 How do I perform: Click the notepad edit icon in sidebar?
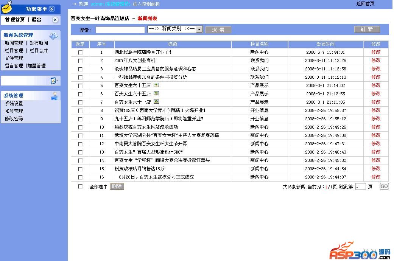54,81
